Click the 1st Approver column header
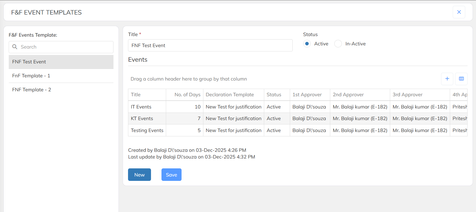The height and width of the screenshot is (212, 476). (x=307, y=95)
